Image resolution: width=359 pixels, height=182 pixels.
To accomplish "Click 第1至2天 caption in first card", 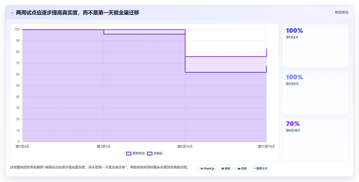I will point(292,37).
